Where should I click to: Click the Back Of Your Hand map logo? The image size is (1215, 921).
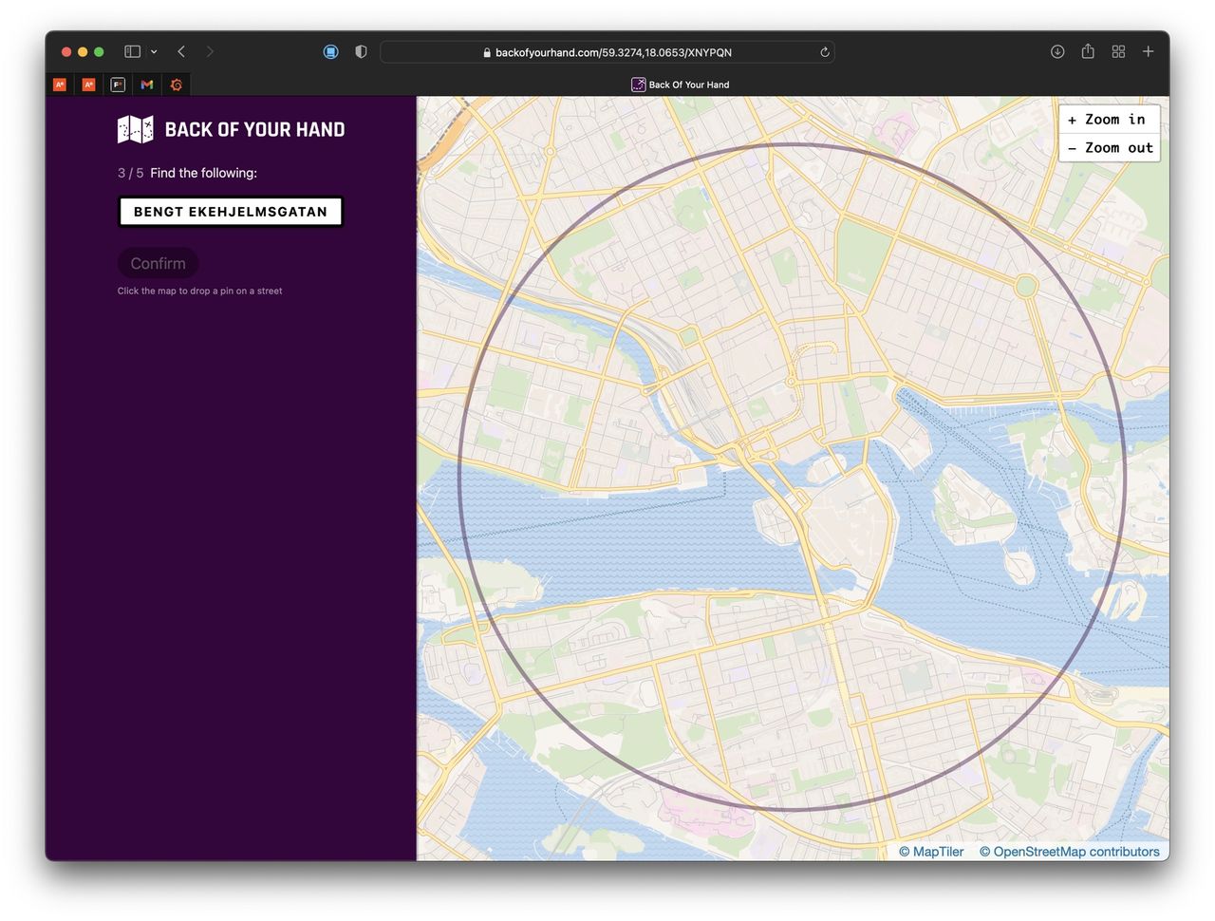tap(135, 129)
